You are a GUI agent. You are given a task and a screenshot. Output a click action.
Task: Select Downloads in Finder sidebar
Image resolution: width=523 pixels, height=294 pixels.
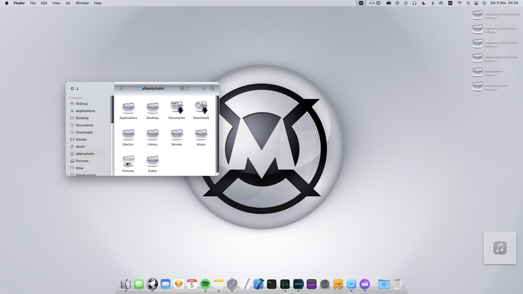[x=84, y=132]
